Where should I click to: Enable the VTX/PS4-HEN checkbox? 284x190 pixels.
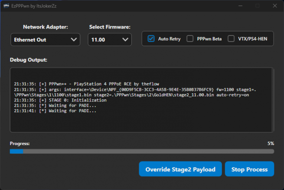coord(231,38)
